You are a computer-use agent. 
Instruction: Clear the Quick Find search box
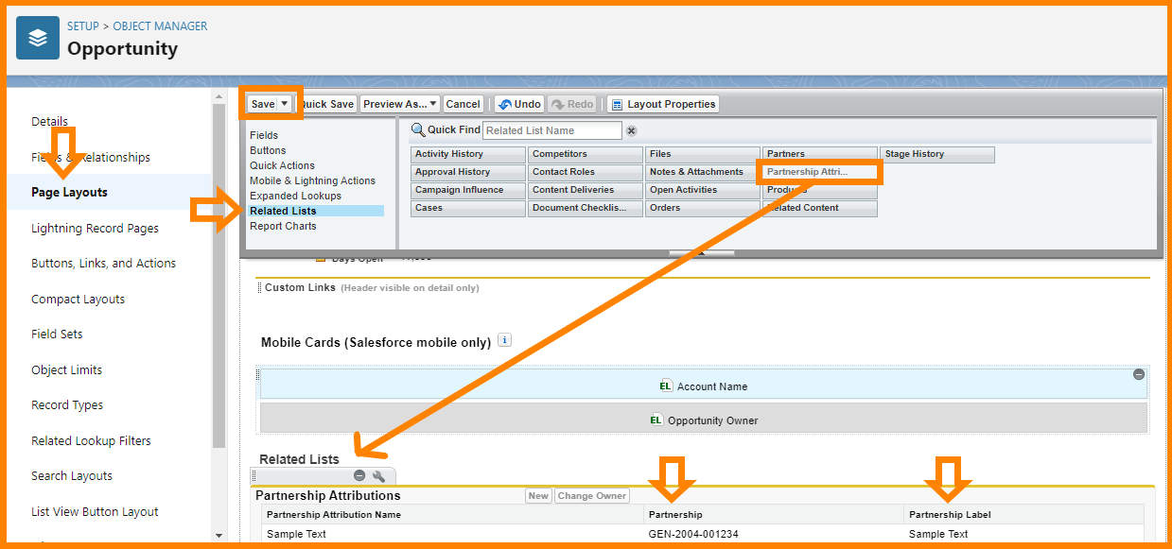pos(632,131)
